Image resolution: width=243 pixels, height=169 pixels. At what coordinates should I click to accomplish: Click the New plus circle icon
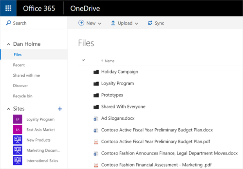(81, 23)
